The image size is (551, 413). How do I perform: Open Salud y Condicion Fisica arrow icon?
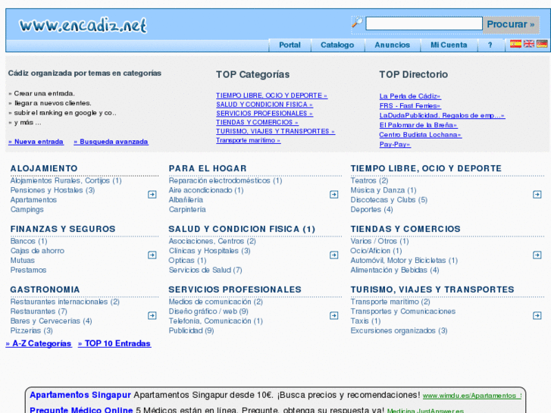coord(333,255)
